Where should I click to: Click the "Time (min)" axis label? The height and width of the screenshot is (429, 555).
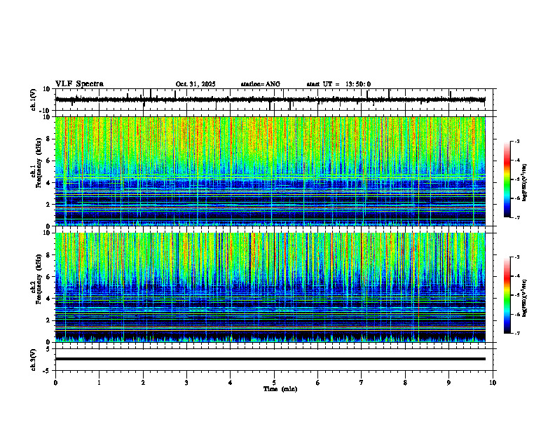pos(280,389)
